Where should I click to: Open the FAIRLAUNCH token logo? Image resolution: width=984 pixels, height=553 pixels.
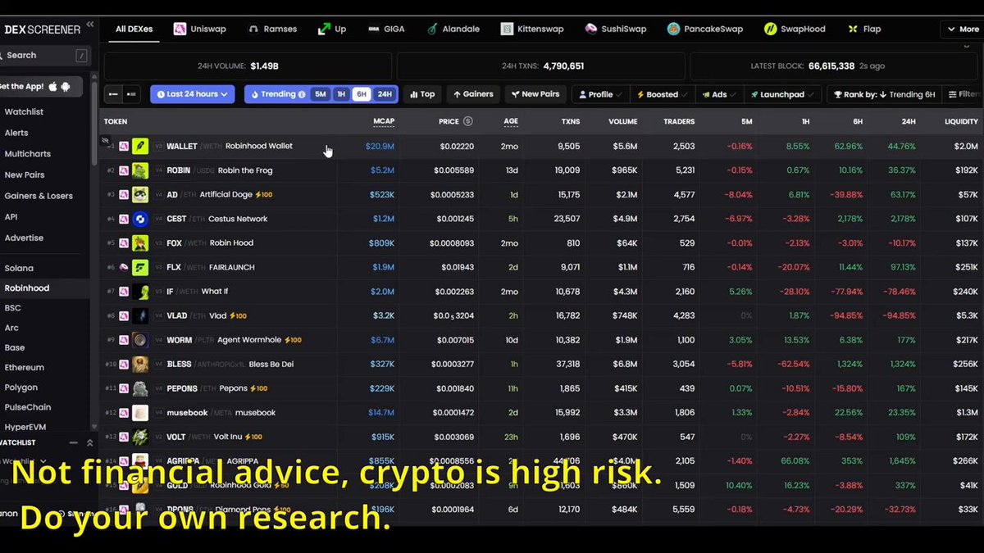pyautogui.click(x=140, y=267)
